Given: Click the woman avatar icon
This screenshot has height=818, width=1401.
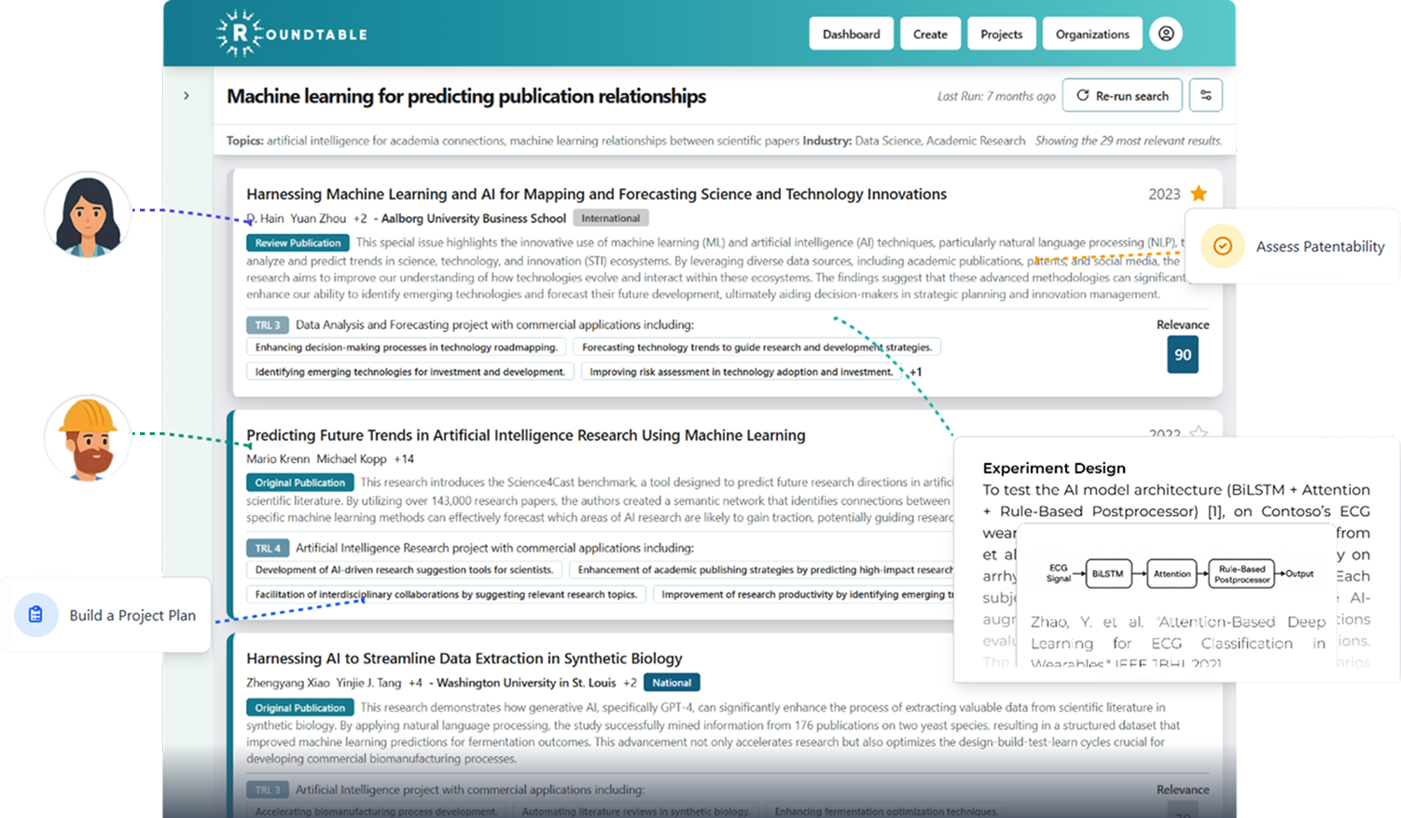Looking at the screenshot, I should (88, 214).
